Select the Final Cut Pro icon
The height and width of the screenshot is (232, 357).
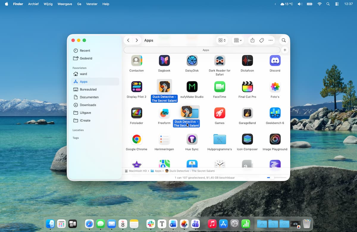tap(247, 87)
